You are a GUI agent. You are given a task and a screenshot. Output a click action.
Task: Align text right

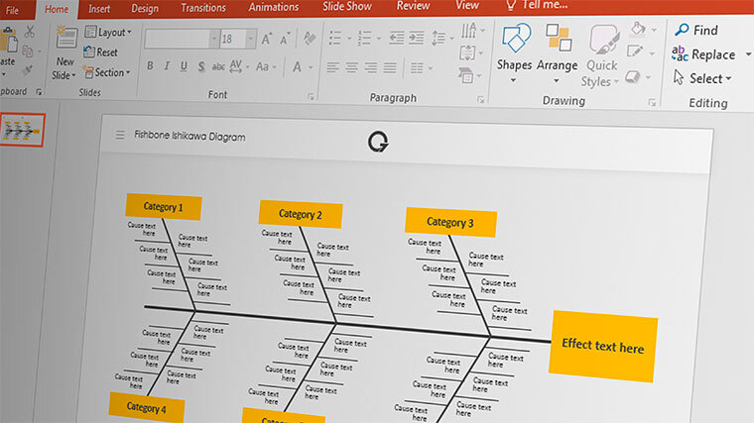370,67
